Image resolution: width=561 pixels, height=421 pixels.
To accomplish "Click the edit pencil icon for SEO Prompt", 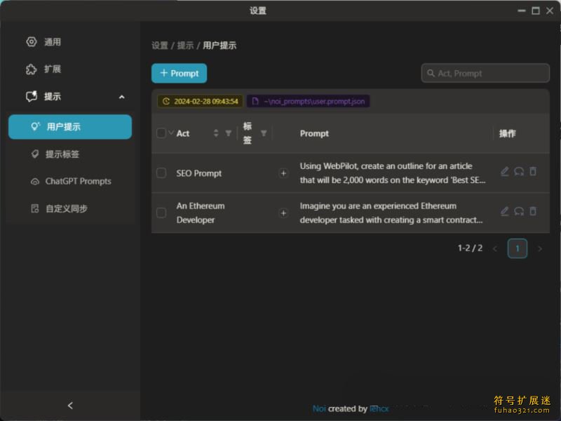I will [x=505, y=172].
